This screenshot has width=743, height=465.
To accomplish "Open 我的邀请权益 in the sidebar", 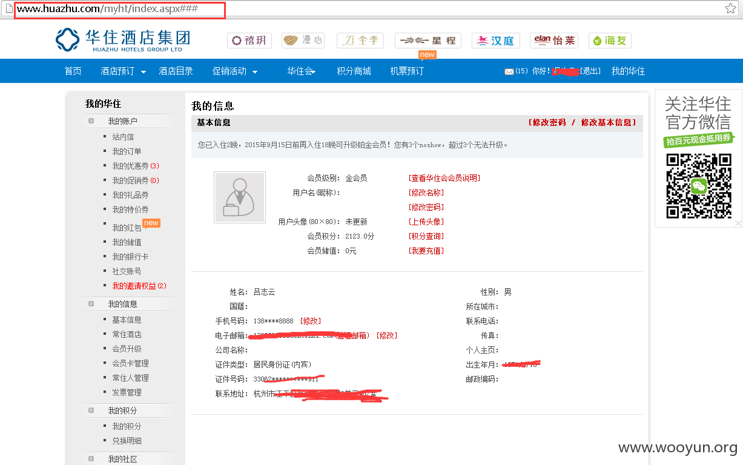I will tap(139, 286).
